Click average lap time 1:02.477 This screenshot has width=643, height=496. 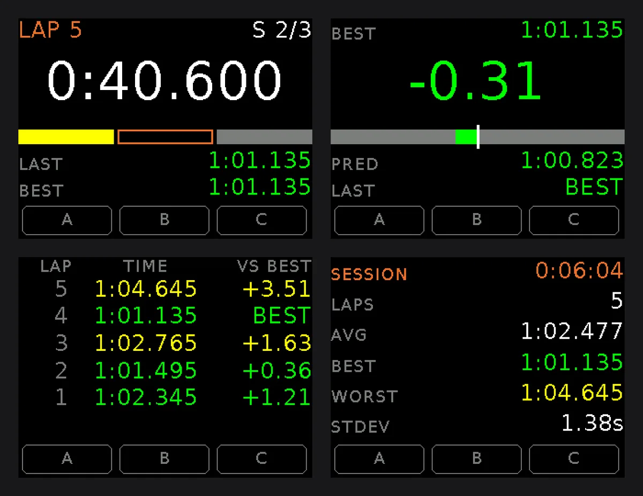click(572, 331)
